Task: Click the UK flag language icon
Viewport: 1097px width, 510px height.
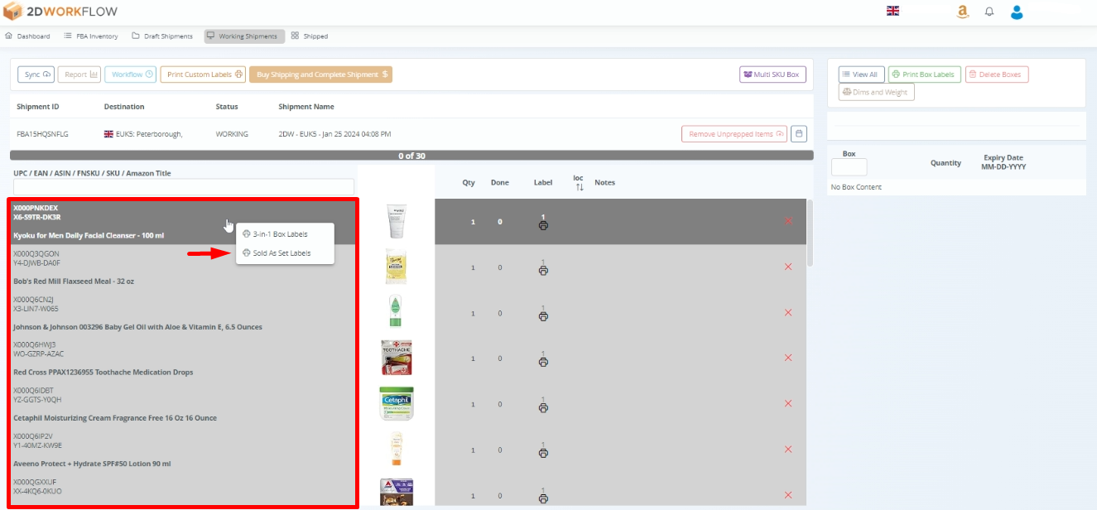Action: pos(893,11)
